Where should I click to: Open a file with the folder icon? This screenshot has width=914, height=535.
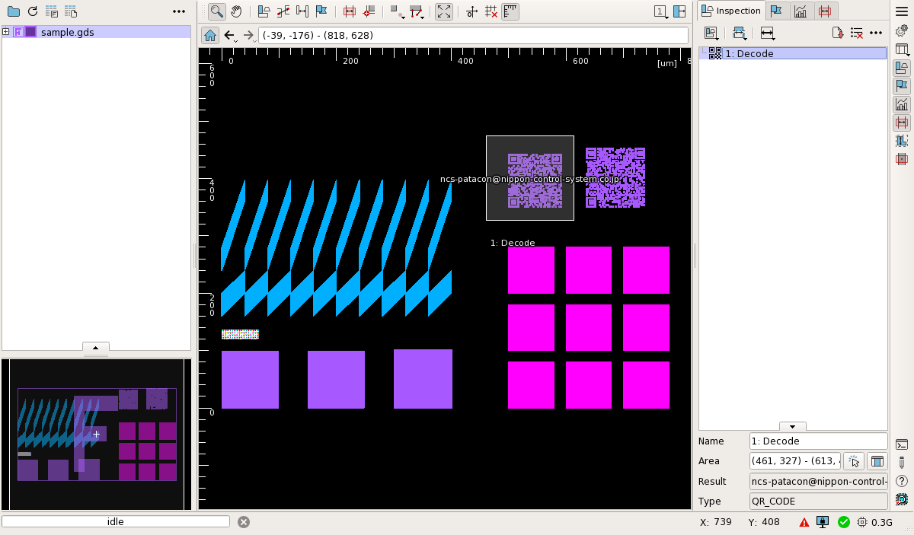pos(13,11)
